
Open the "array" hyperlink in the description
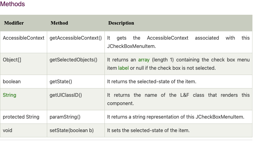click(144, 60)
